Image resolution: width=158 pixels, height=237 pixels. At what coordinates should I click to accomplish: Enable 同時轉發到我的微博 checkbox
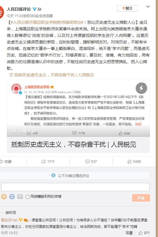(27, 197)
